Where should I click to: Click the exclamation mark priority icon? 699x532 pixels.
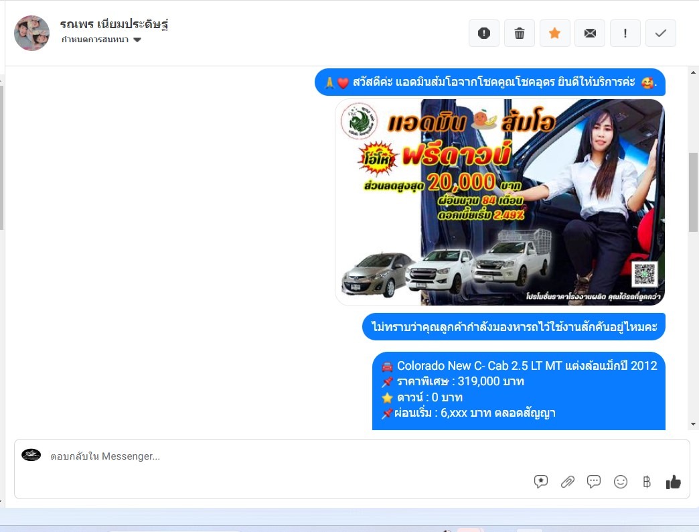[x=625, y=33]
